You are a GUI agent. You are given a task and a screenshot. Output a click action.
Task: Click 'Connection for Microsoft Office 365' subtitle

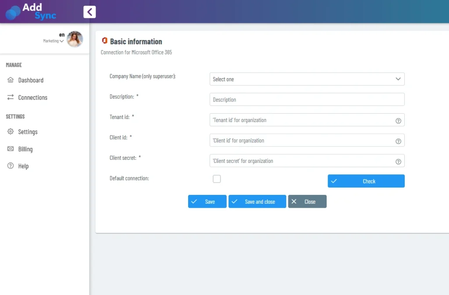pyautogui.click(x=136, y=52)
